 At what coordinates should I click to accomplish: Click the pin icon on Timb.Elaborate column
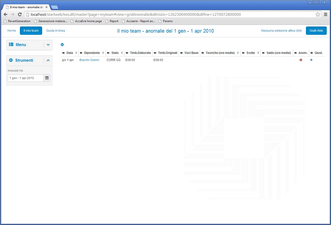tap(127, 53)
